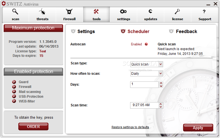This screenshot has width=220, height=138.
Task: Click the Test license type value
Action: (x=43, y=51)
